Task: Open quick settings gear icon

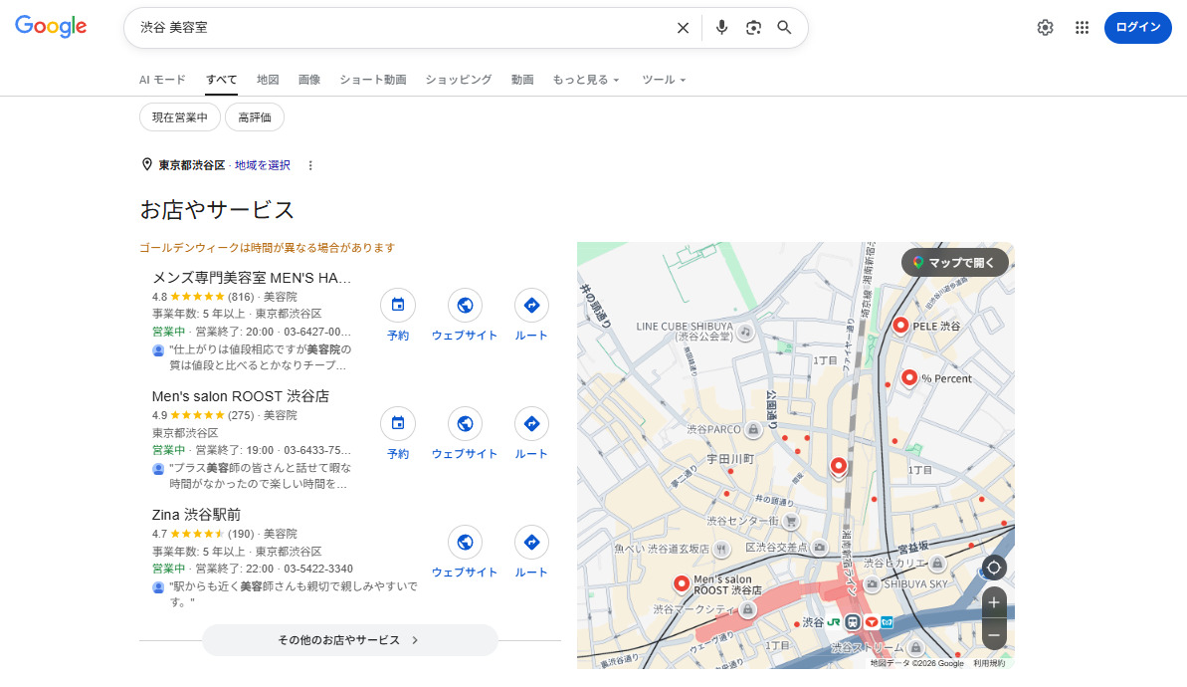Action: pos(1046,28)
